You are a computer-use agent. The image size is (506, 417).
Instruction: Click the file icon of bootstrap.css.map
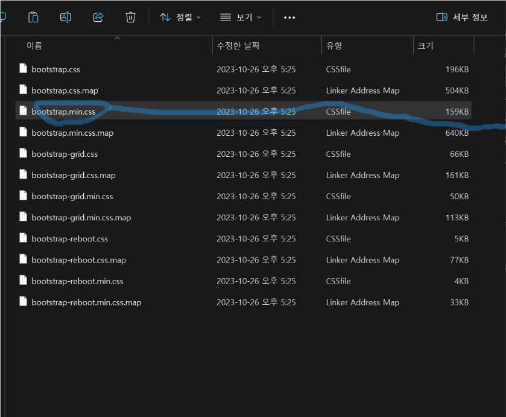pos(23,89)
